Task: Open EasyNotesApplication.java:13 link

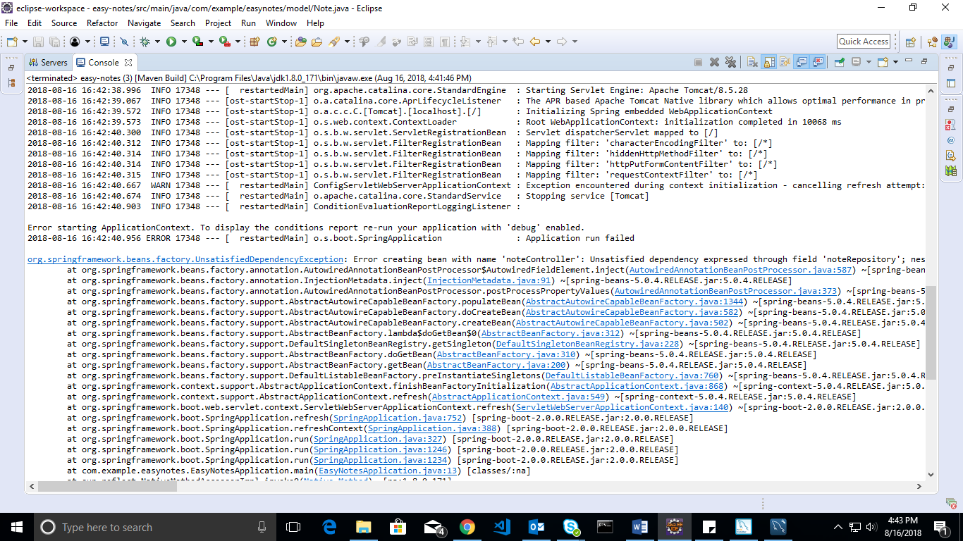Action: tap(388, 471)
